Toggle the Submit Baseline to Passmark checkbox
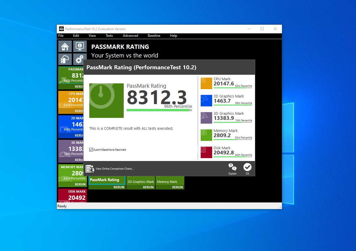The image size is (356, 251). pos(91,150)
